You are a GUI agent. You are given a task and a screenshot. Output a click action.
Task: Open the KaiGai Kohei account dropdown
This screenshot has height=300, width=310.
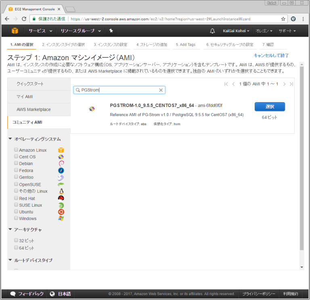click(x=236, y=31)
